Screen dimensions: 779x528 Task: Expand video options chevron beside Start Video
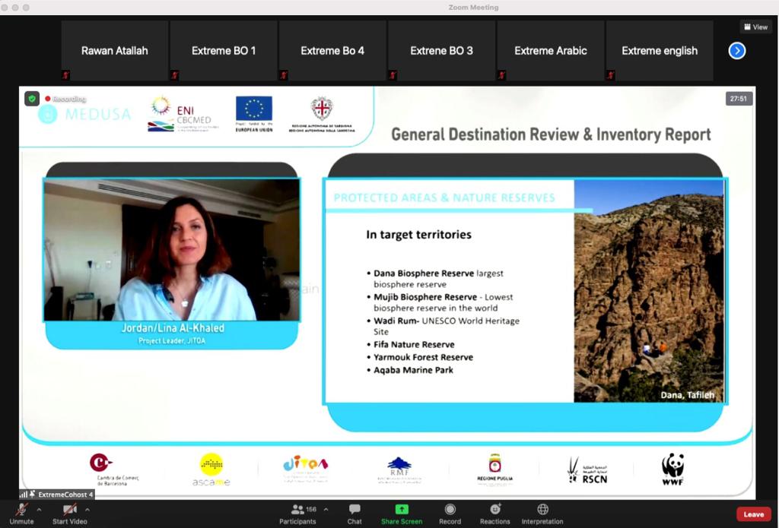87,510
